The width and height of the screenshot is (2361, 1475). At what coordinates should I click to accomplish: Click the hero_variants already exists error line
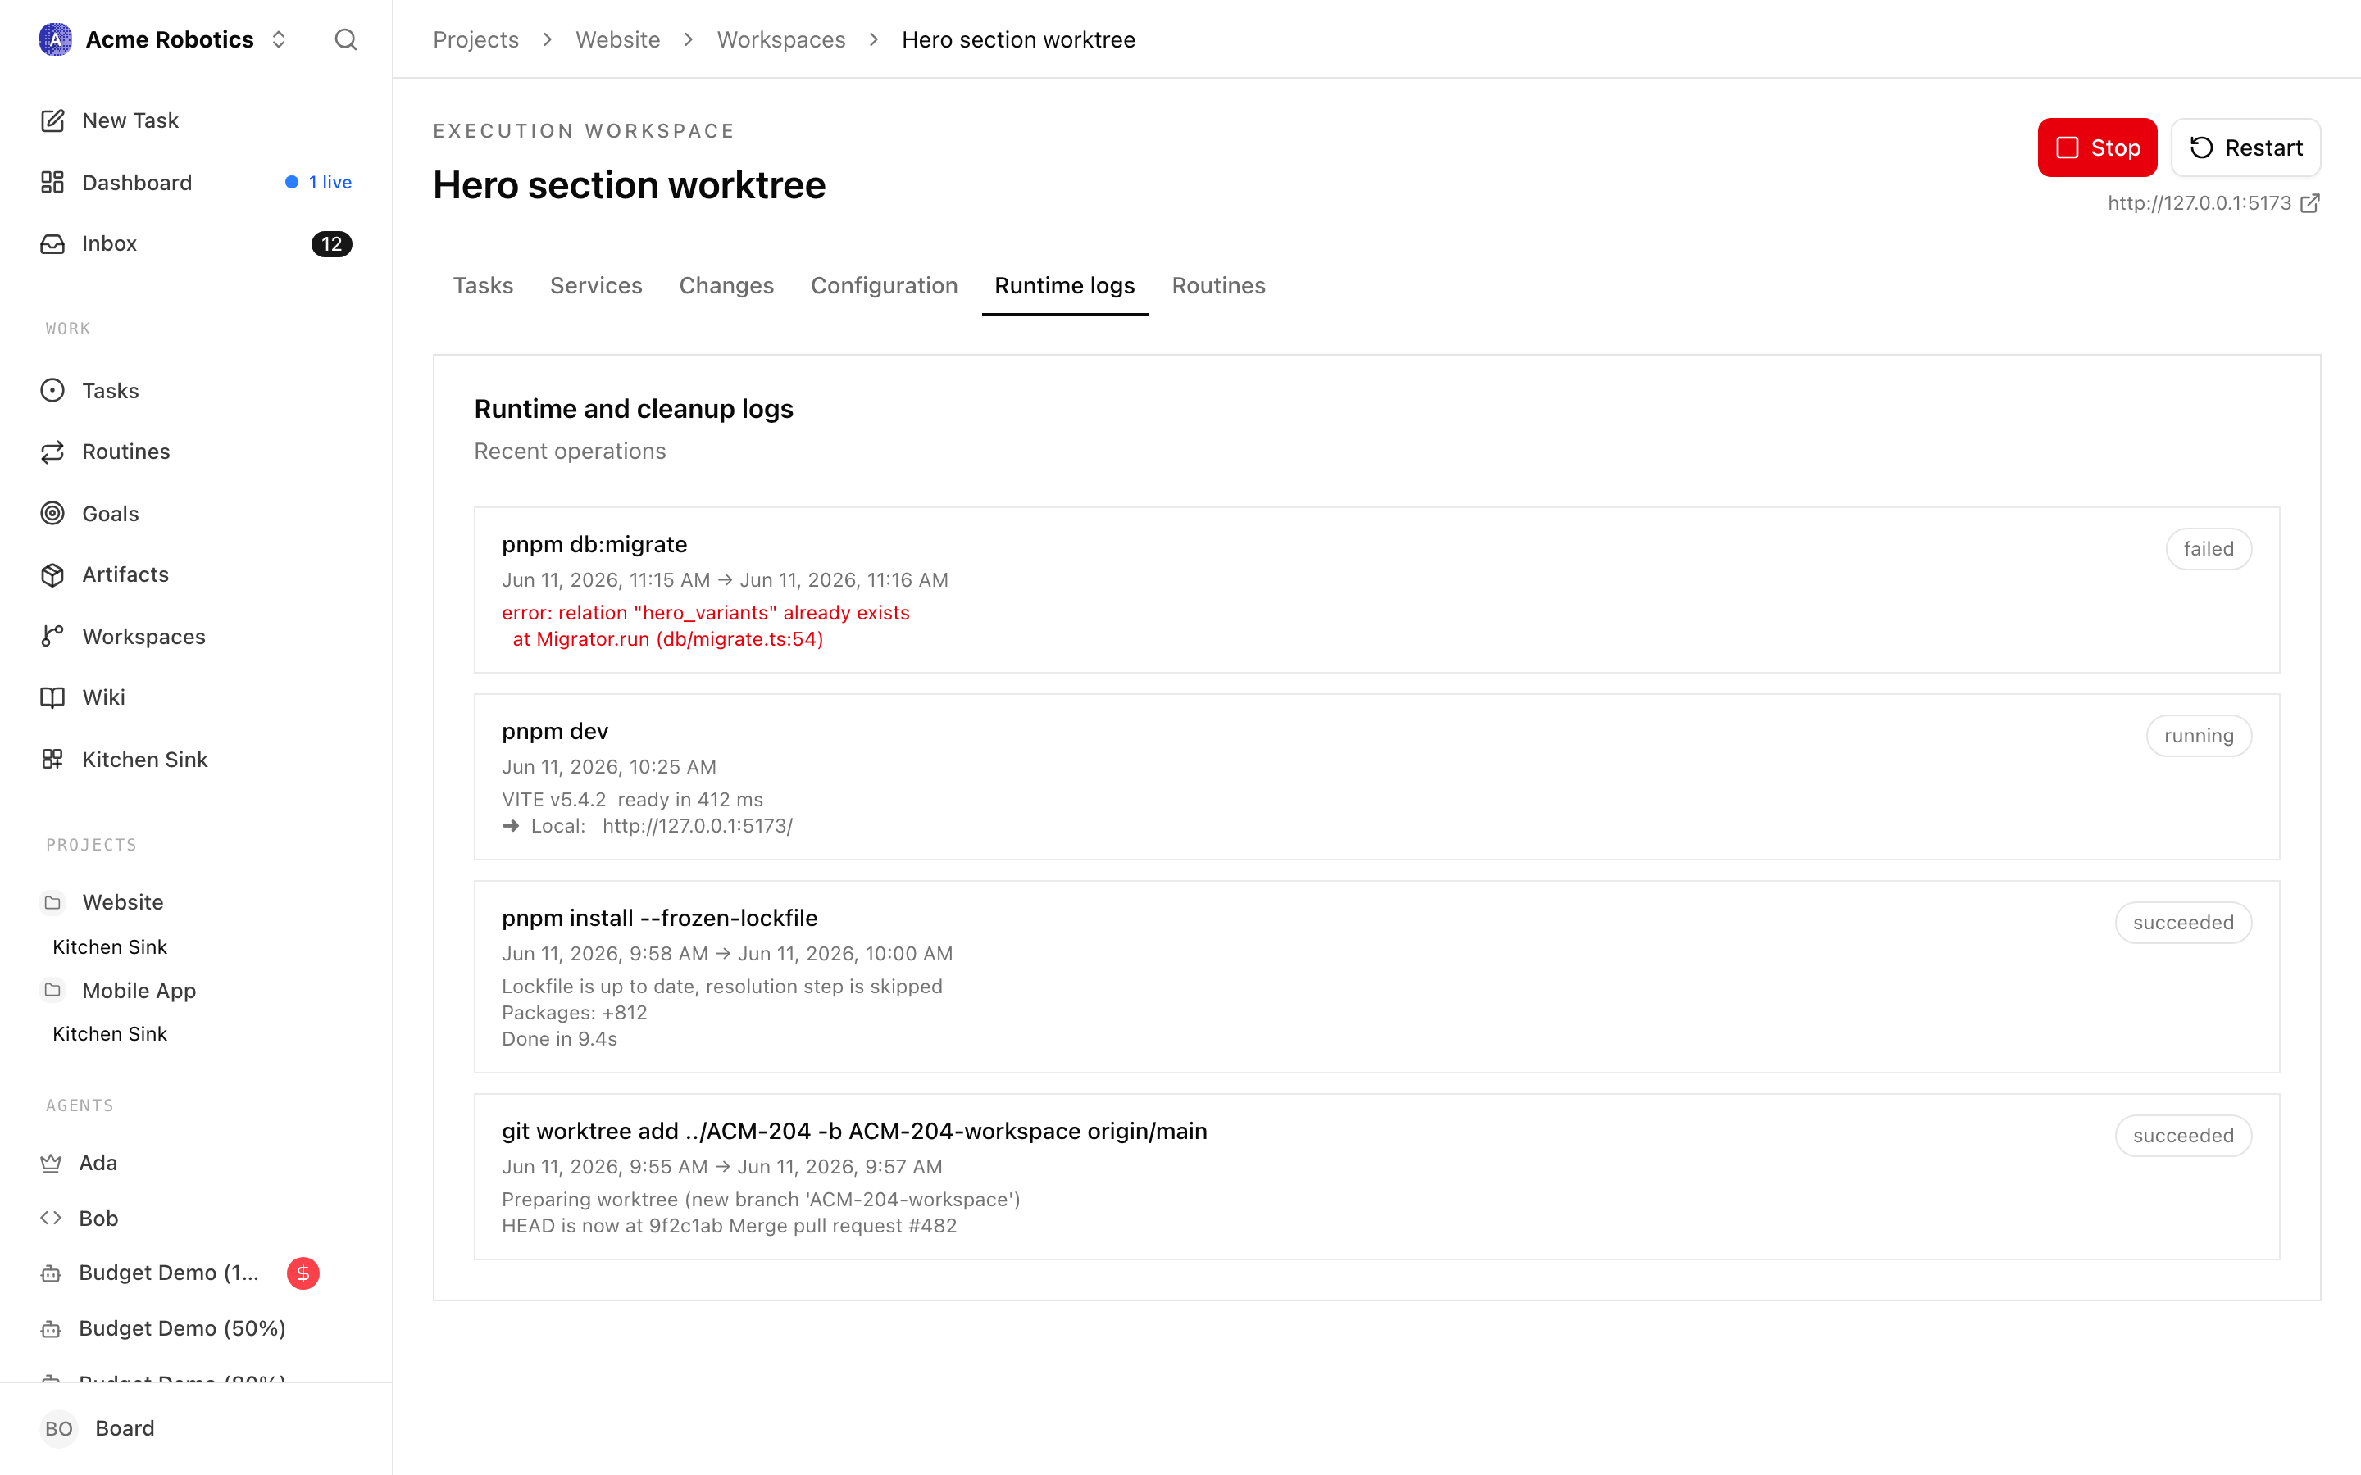click(x=705, y=613)
